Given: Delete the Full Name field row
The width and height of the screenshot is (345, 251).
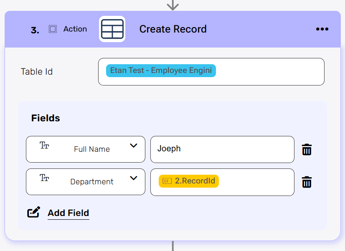Looking at the screenshot, I should click(307, 149).
